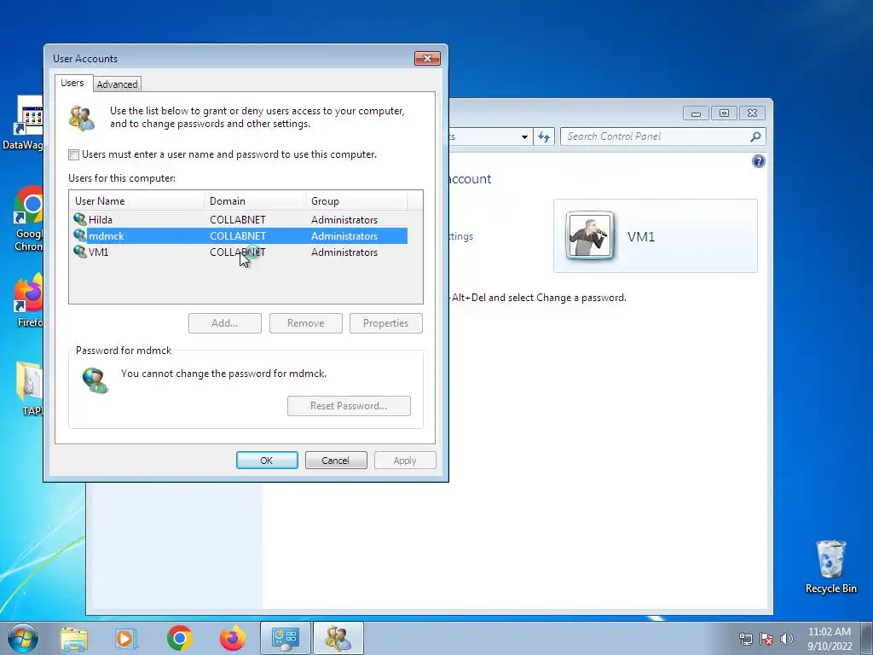Sort by User Name column header
This screenshot has width=873, height=655.
(136, 200)
